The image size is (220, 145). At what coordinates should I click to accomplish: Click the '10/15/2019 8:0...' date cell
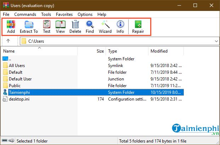click(x=166, y=92)
